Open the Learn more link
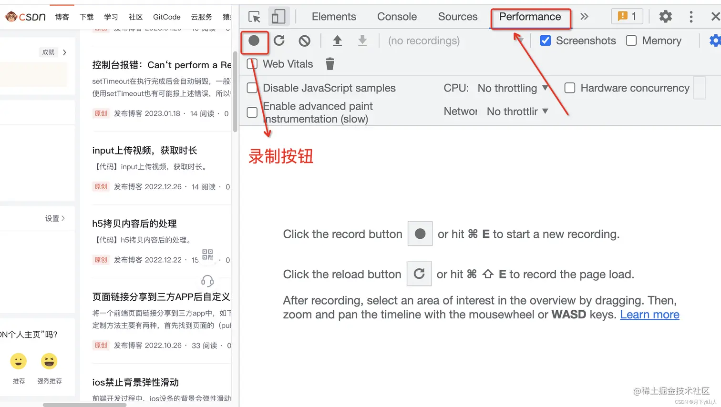The image size is (721, 407). click(x=649, y=315)
